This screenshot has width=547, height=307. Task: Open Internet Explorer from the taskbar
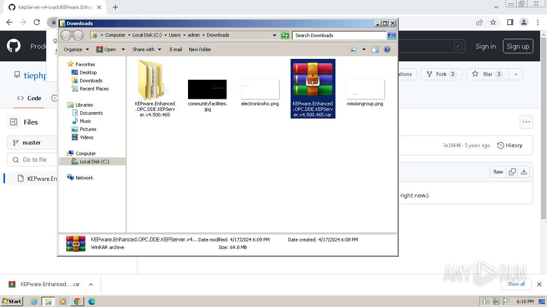coord(34,301)
